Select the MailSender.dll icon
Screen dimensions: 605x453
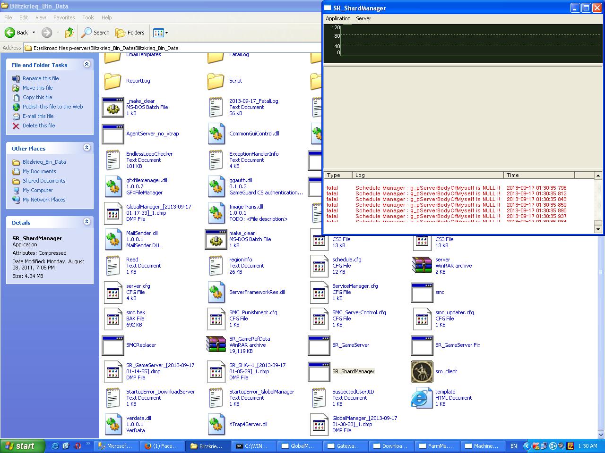click(113, 239)
